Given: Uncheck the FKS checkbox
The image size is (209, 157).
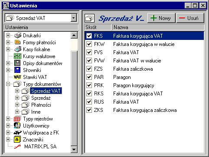Looking at the screenshot, I should [89, 36].
